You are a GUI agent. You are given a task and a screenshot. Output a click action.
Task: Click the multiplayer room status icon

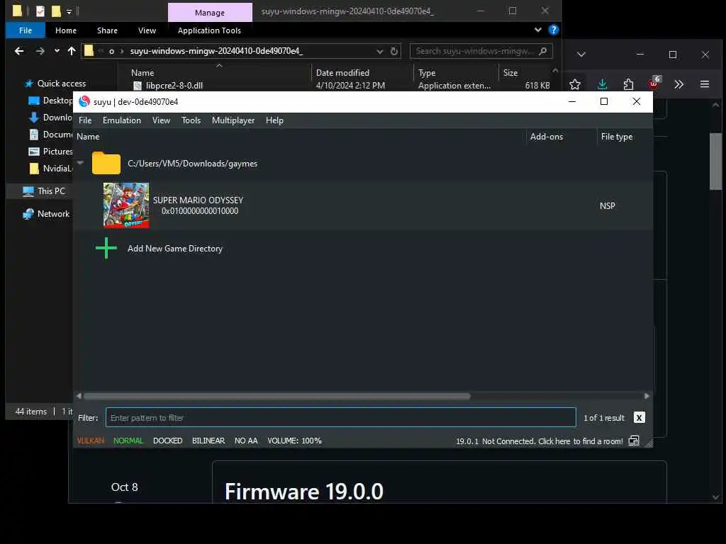pos(634,441)
